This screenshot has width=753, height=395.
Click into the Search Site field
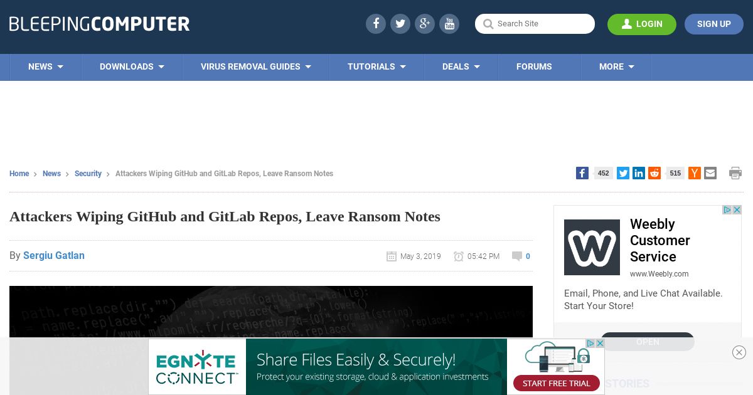[535, 24]
